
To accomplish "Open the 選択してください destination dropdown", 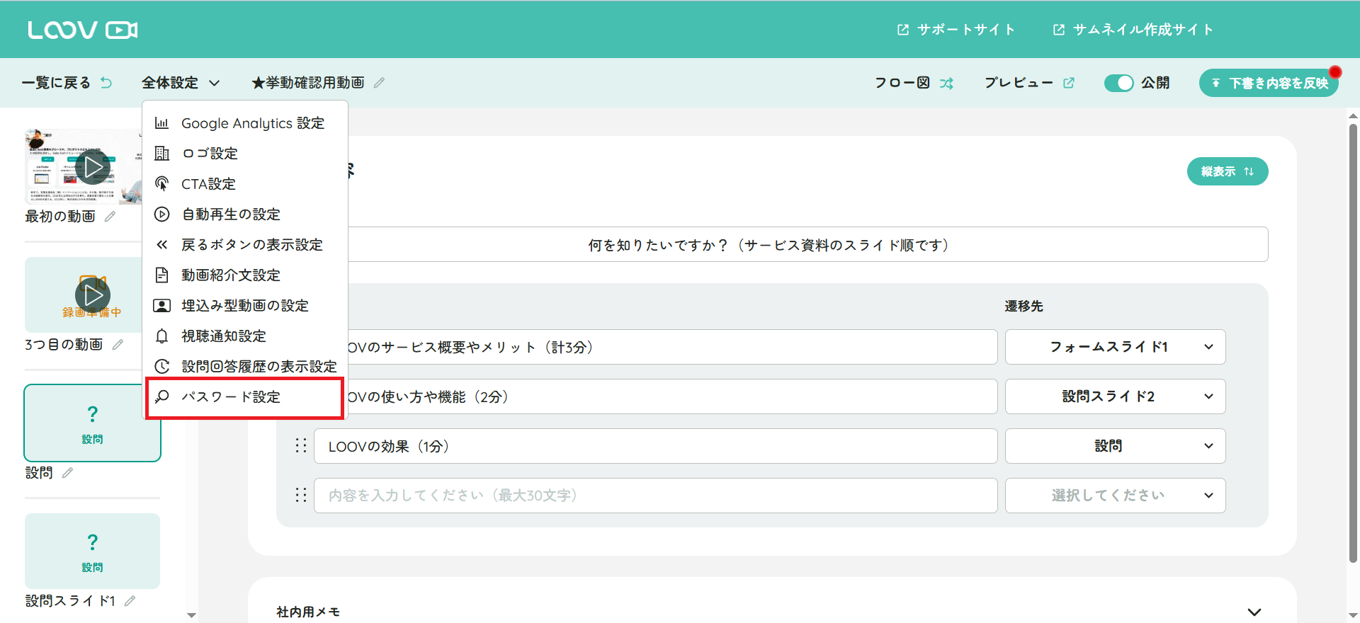I will point(1115,496).
